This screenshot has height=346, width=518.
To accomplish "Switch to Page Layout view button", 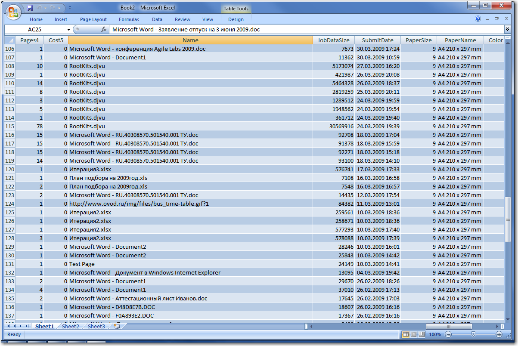I will [413, 334].
